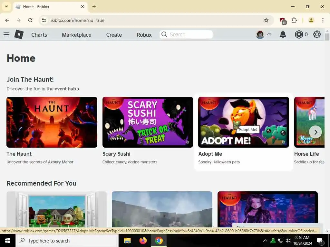The height and width of the screenshot is (247, 330).
Task: Open the Chrome profile icon
Action: pyautogui.click(x=311, y=20)
